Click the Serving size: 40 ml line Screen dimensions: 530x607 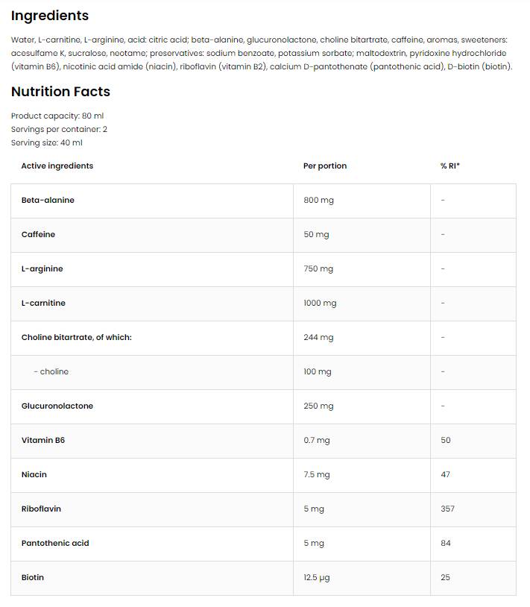47,142
